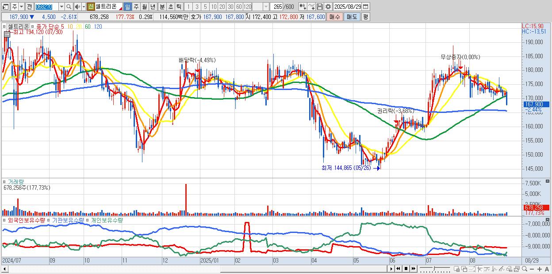Open chart settings gear icon
Image resolution: width=552 pixels, height=274 pixels.
tap(328, 7)
